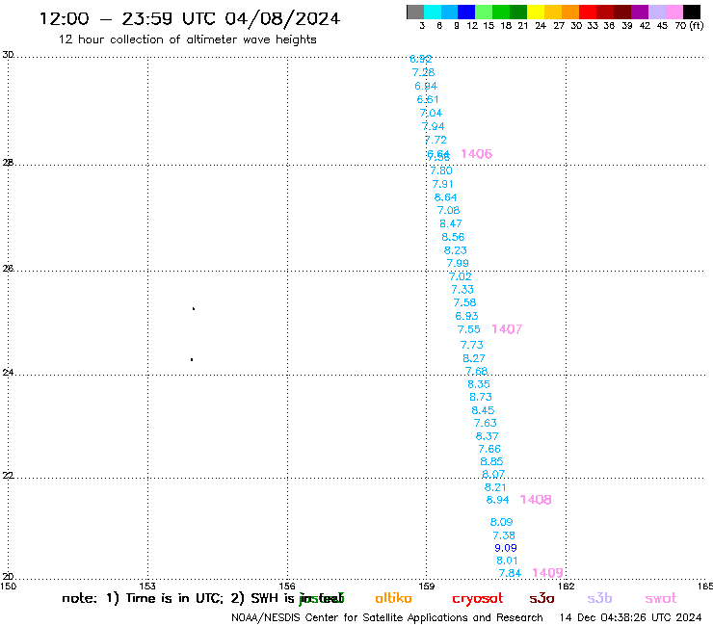Click the gray swatch in the color scale
The height and width of the screenshot is (626, 713).
pyautogui.click(x=415, y=12)
